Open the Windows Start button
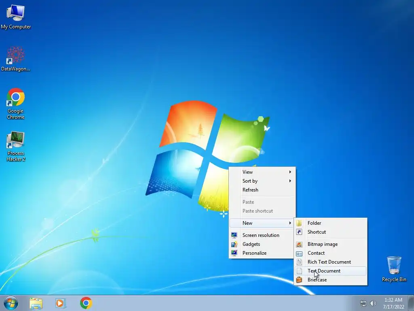This screenshot has width=414, height=311. click(11, 303)
